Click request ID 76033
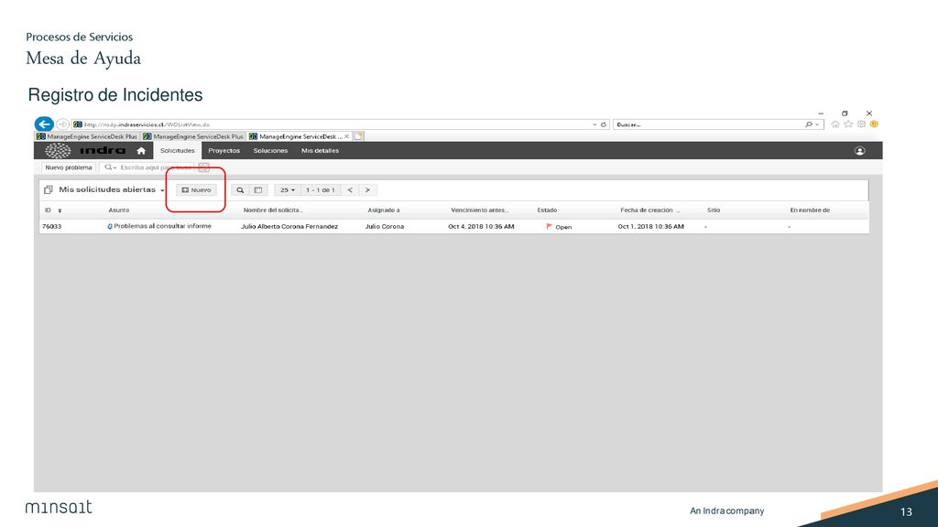 [51, 227]
